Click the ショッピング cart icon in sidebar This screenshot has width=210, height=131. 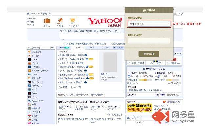tap(29, 52)
